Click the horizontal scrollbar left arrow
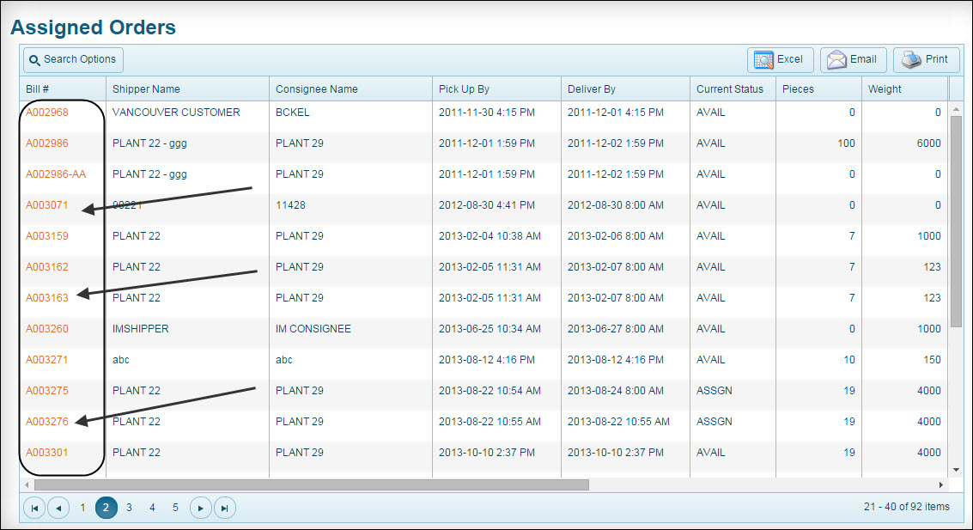 27,484
